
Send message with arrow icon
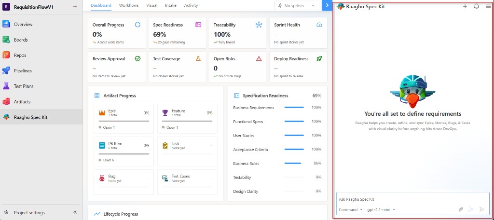tap(481, 209)
